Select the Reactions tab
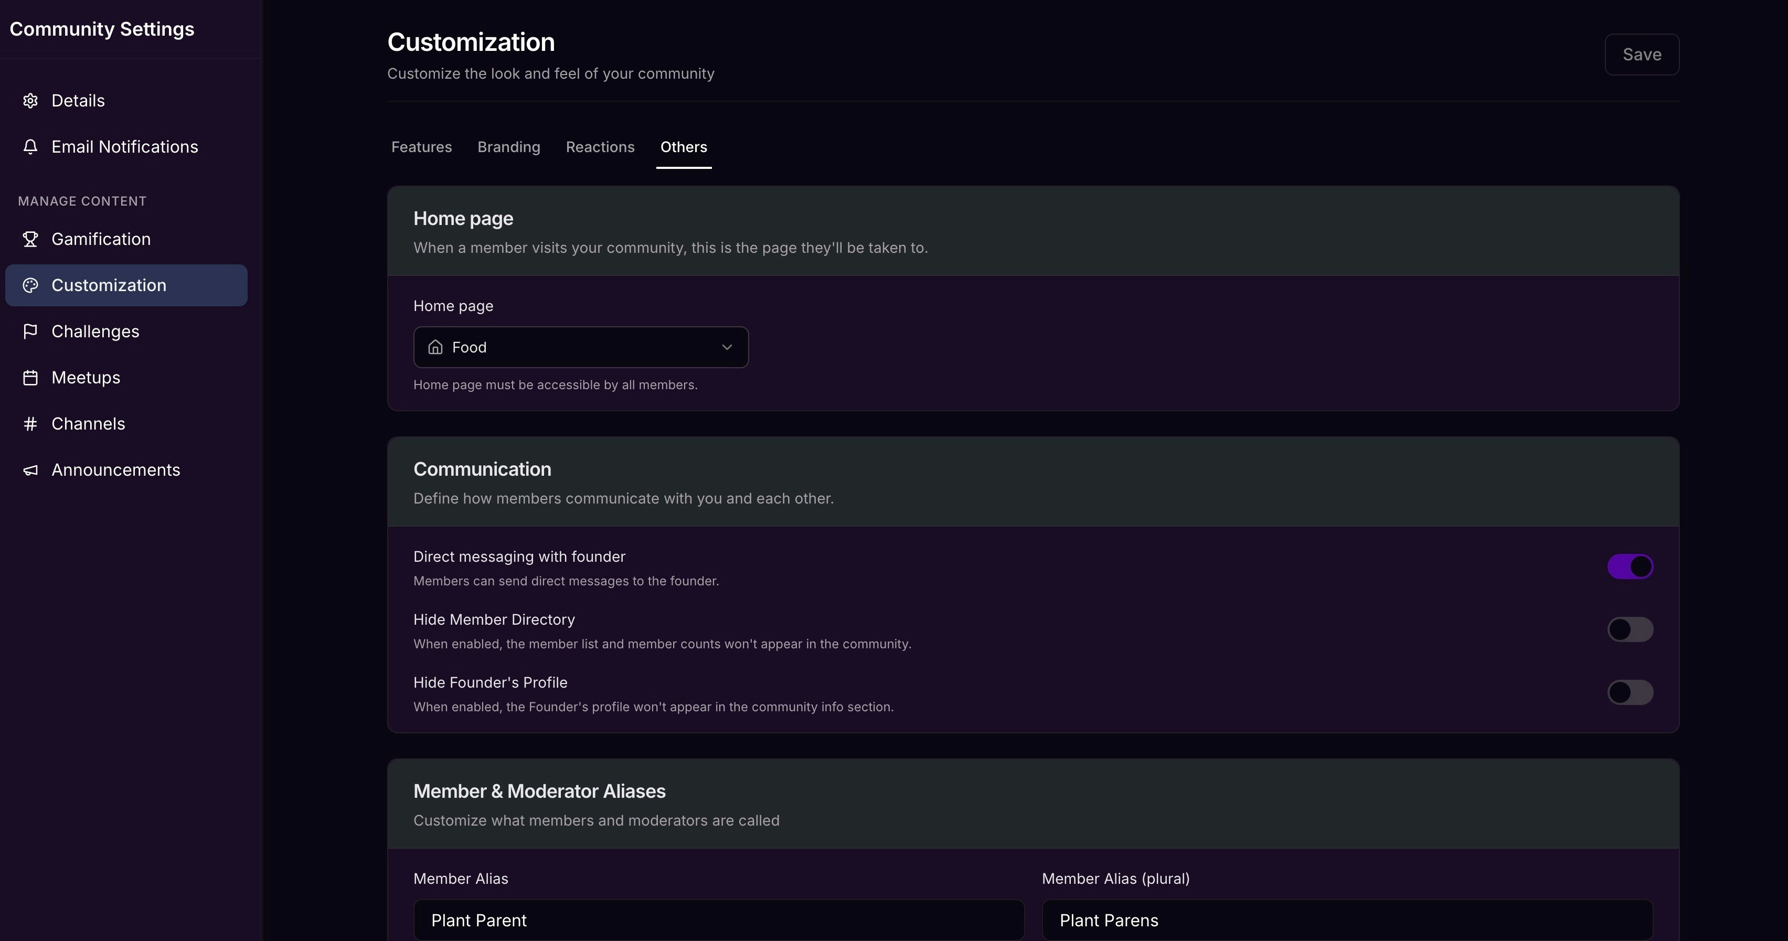The width and height of the screenshot is (1788, 941). tap(600, 147)
